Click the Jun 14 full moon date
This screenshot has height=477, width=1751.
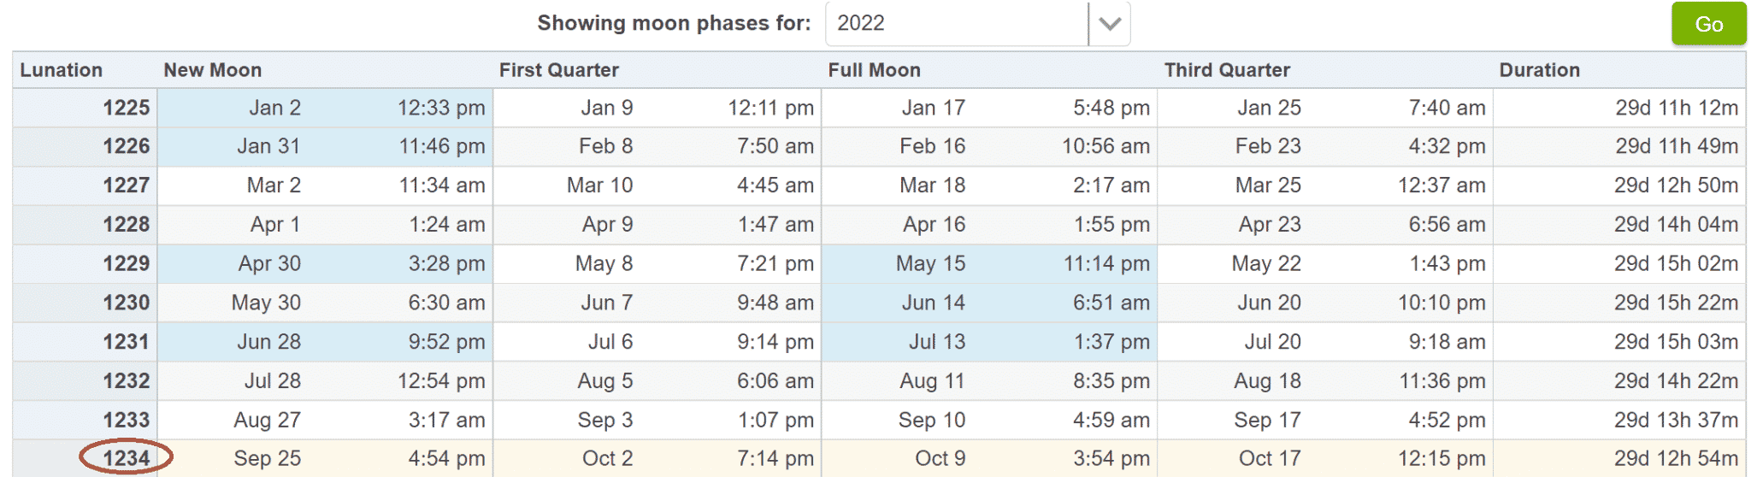(x=934, y=303)
